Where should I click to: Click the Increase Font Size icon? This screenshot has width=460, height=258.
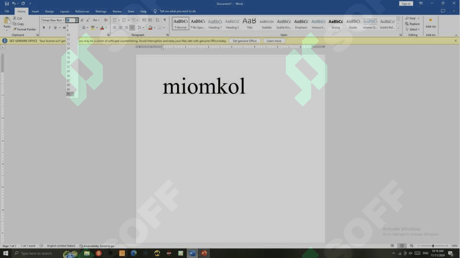pos(82,20)
